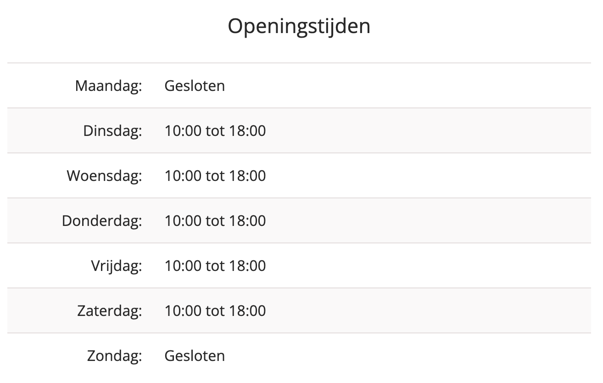Click the Zaterdag hours 10:00 tot 18:00

tap(215, 311)
